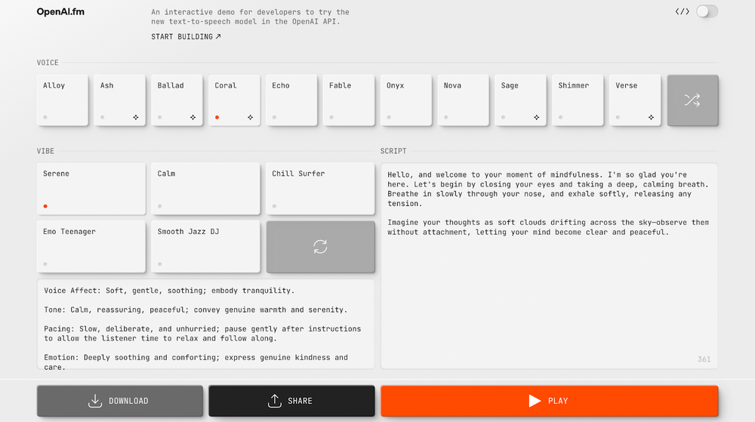Select the Emo Teenager vibe
The image size is (755, 422).
tap(91, 247)
